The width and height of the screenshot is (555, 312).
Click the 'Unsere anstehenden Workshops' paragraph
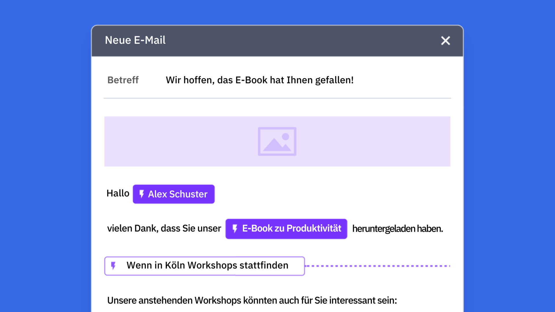(x=251, y=300)
